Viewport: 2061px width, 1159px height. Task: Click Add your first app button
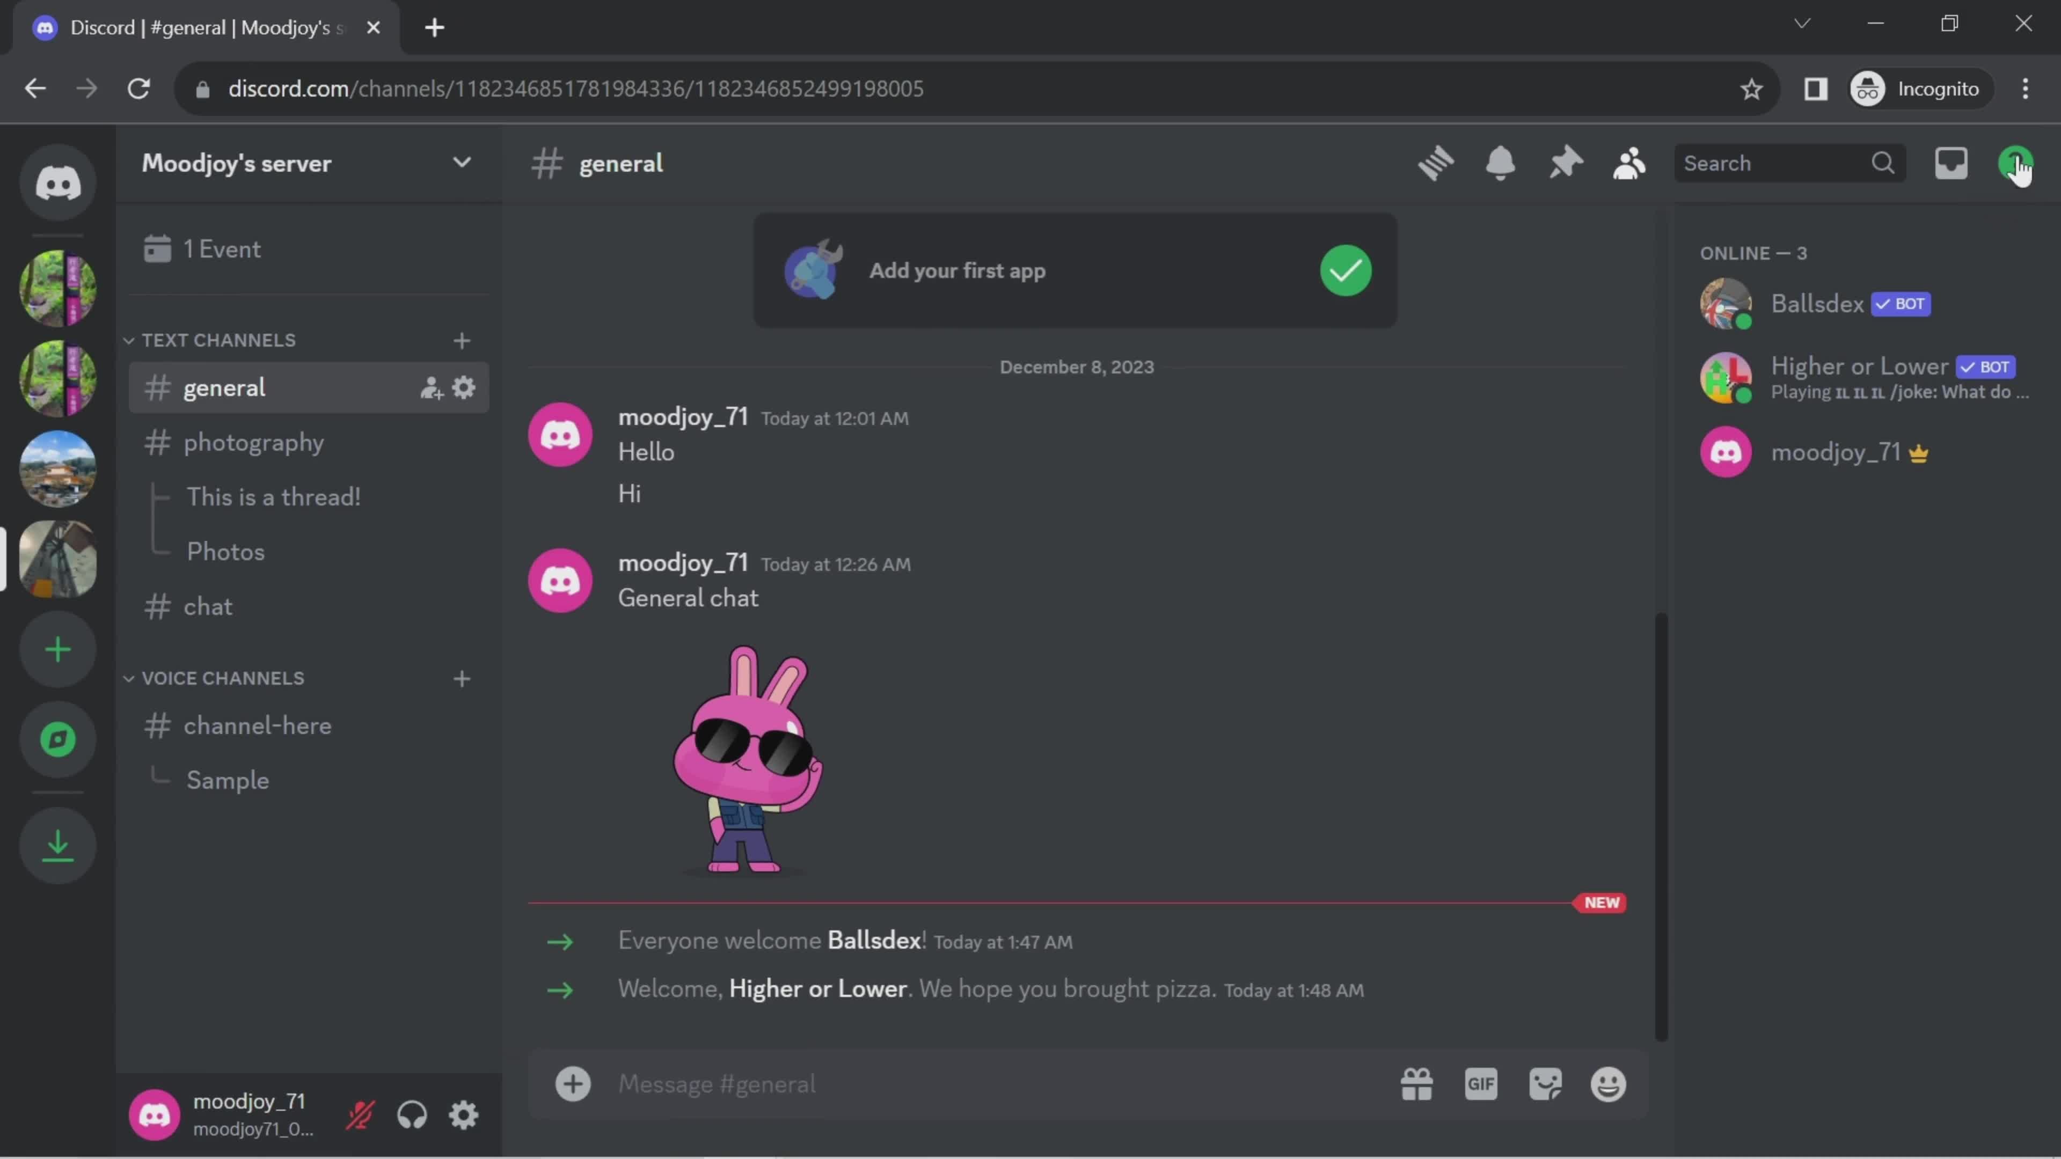click(1075, 272)
